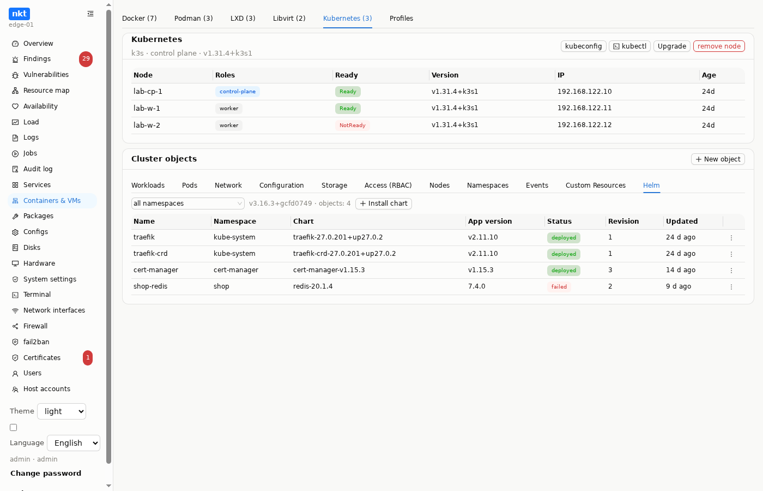
Task: Open row actions for cert-manager release
Action: [x=731, y=271]
